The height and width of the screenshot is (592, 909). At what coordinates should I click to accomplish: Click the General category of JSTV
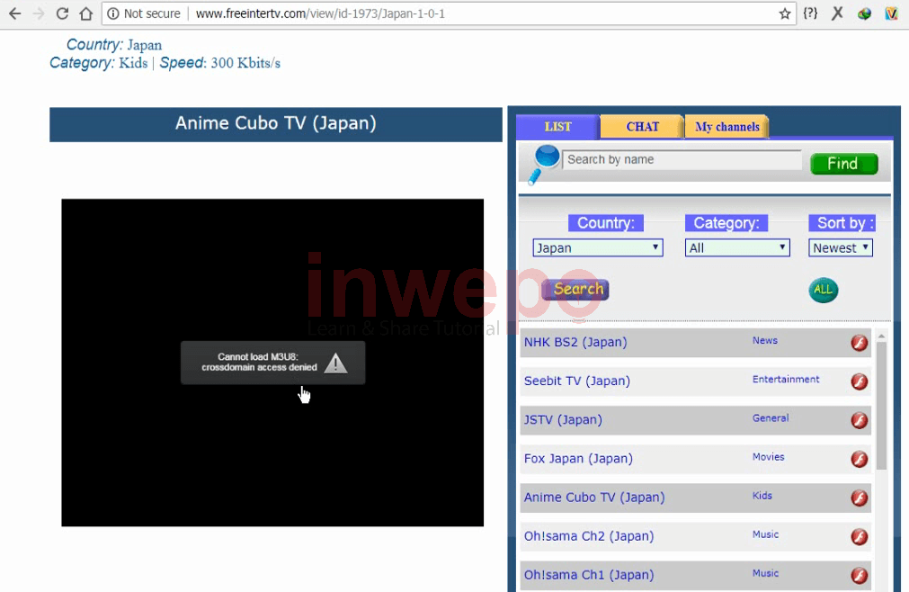(771, 418)
